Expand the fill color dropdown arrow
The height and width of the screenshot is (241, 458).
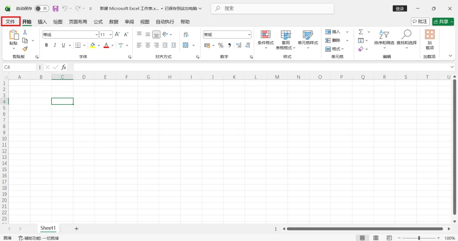(99, 45)
